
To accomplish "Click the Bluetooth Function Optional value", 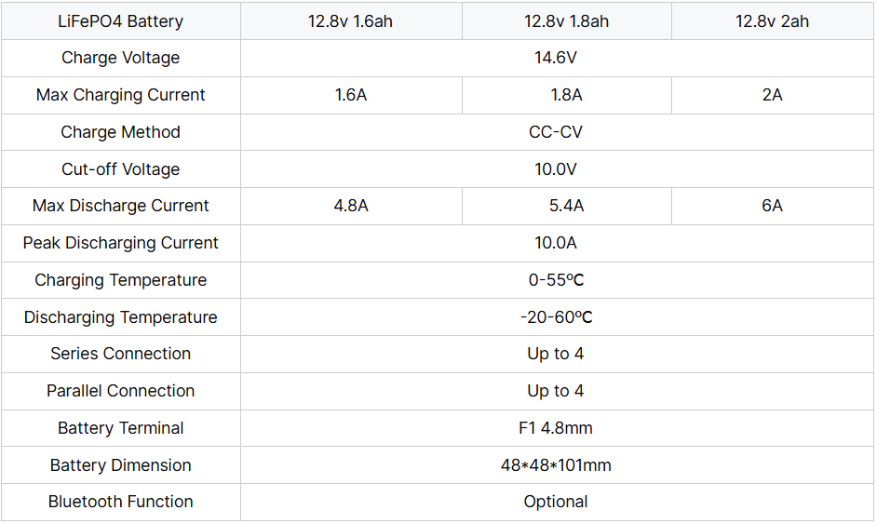I will coord(556,502).
